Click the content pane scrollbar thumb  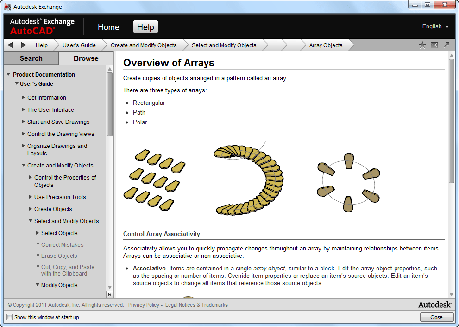pos(452,121)
